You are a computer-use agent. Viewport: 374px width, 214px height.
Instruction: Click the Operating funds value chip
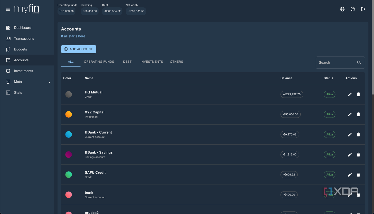(x=67, y=11)
